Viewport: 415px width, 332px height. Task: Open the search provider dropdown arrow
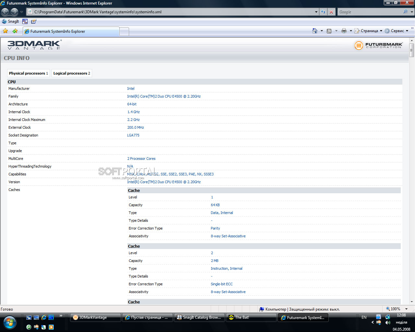tap(412, 12)
